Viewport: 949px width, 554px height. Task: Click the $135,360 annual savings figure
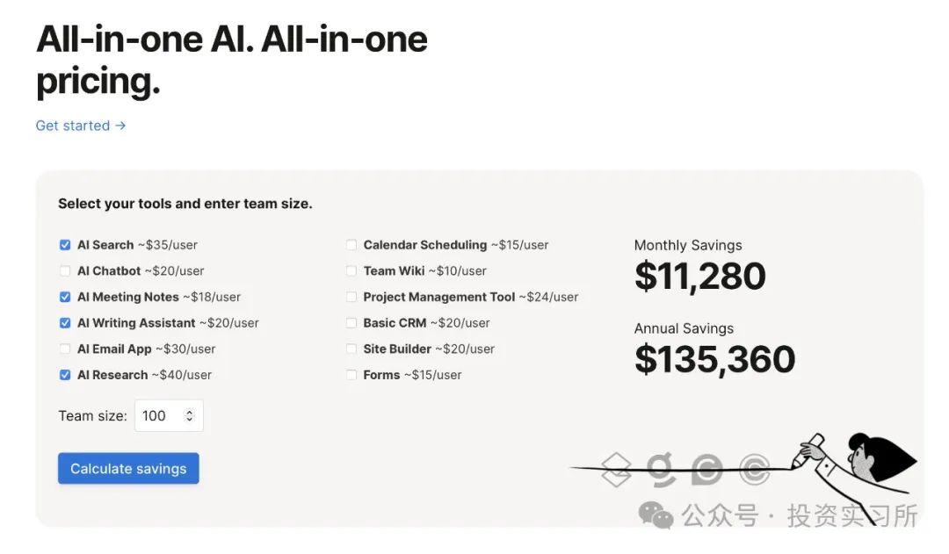(714, 360)
